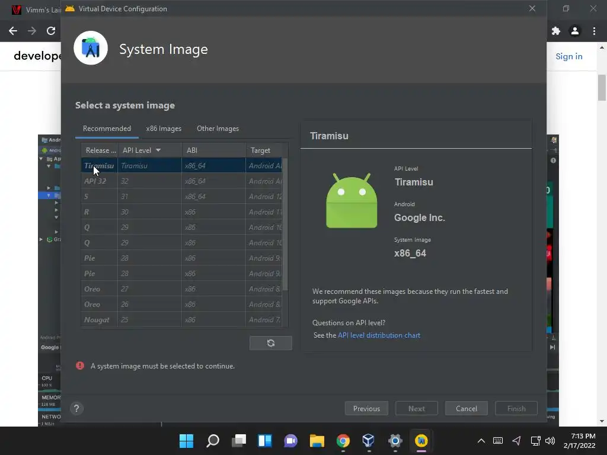Go back in Chrome browser
The image size is (607, 455).
coord(13,31)
